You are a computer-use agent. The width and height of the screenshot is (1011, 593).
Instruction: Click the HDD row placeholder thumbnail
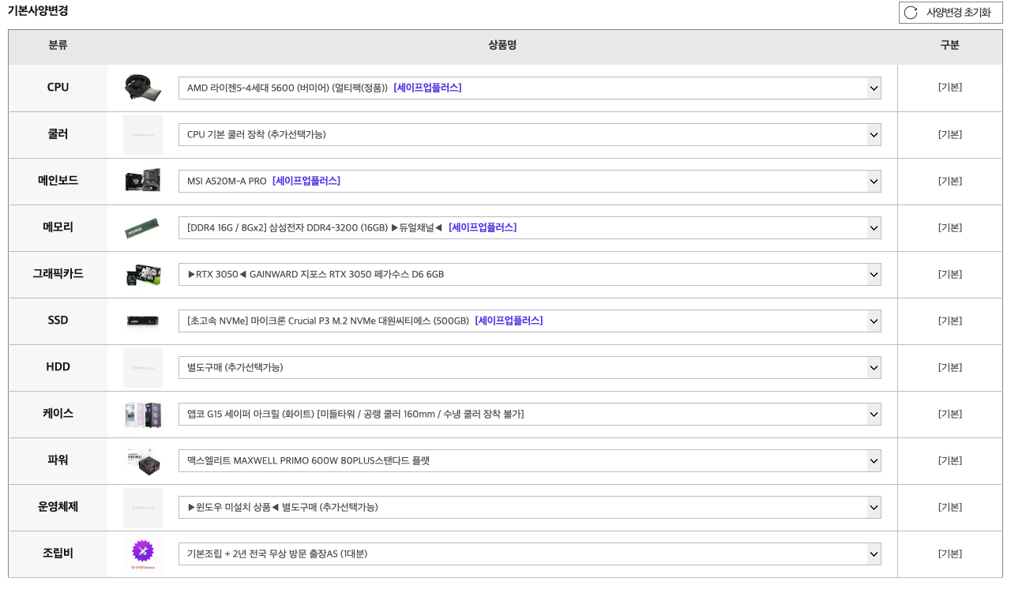click(x=143, y=368)
